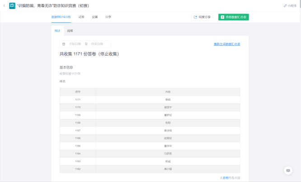The image size is (301, 182).
Task: Click the green form logo icon
Action: pos(12,5)
